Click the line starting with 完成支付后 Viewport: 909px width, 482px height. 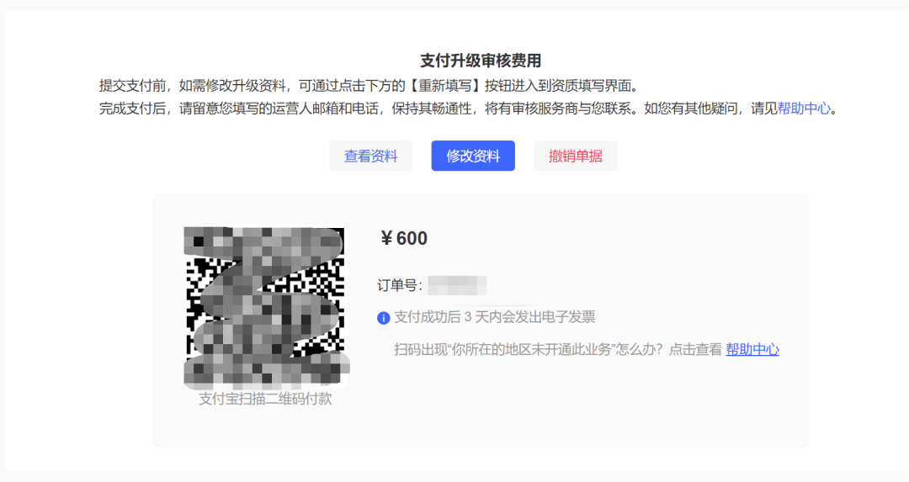470,109
